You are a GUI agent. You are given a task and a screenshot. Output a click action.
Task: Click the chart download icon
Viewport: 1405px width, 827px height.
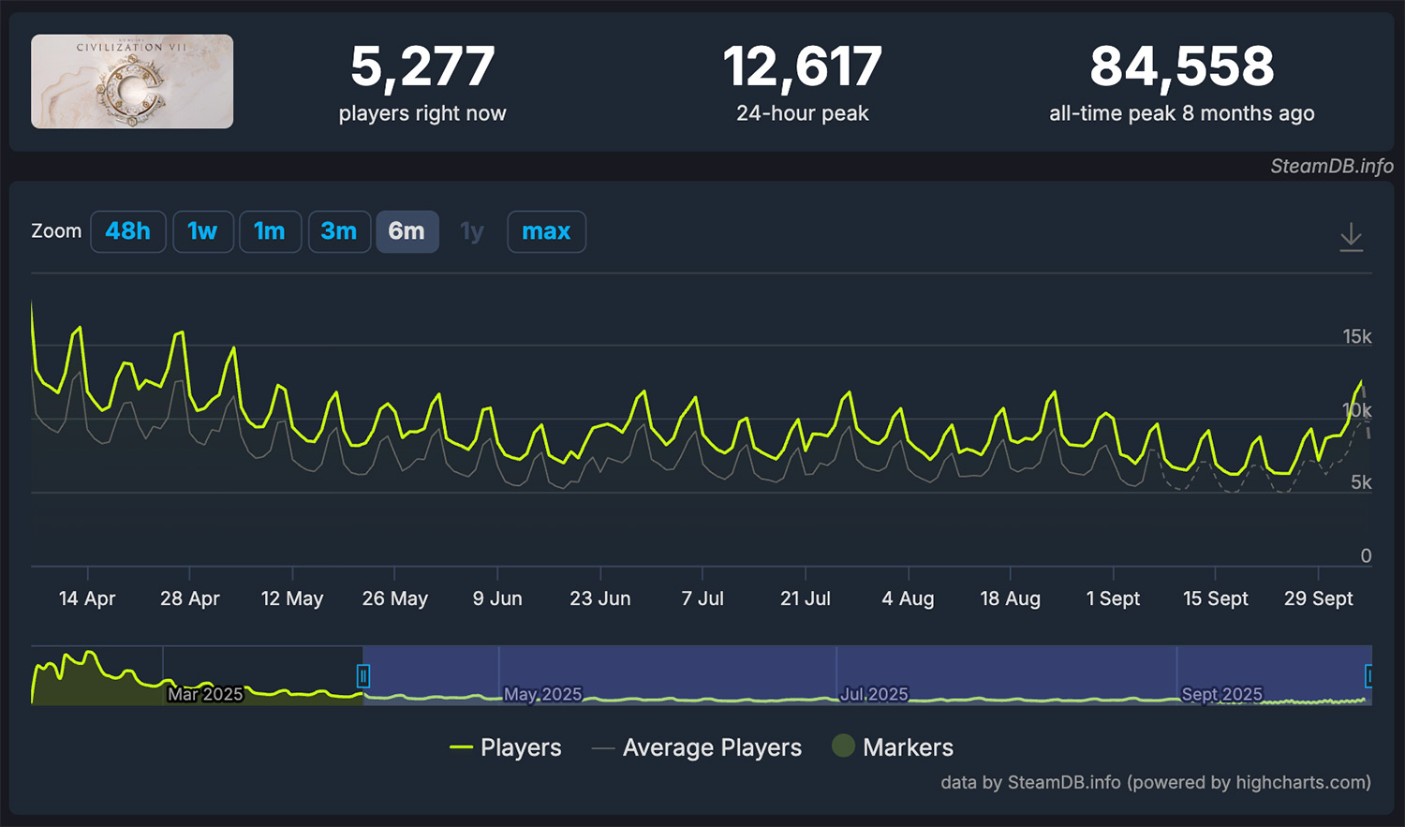[1351, 236]
